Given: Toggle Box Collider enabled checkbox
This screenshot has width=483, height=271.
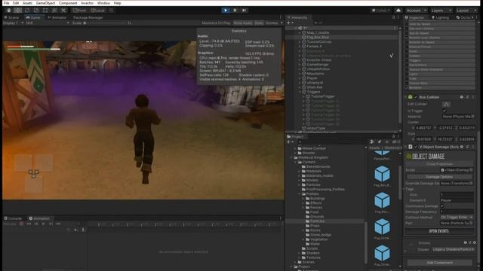Looking at the screenshot, I should [416, 97].
